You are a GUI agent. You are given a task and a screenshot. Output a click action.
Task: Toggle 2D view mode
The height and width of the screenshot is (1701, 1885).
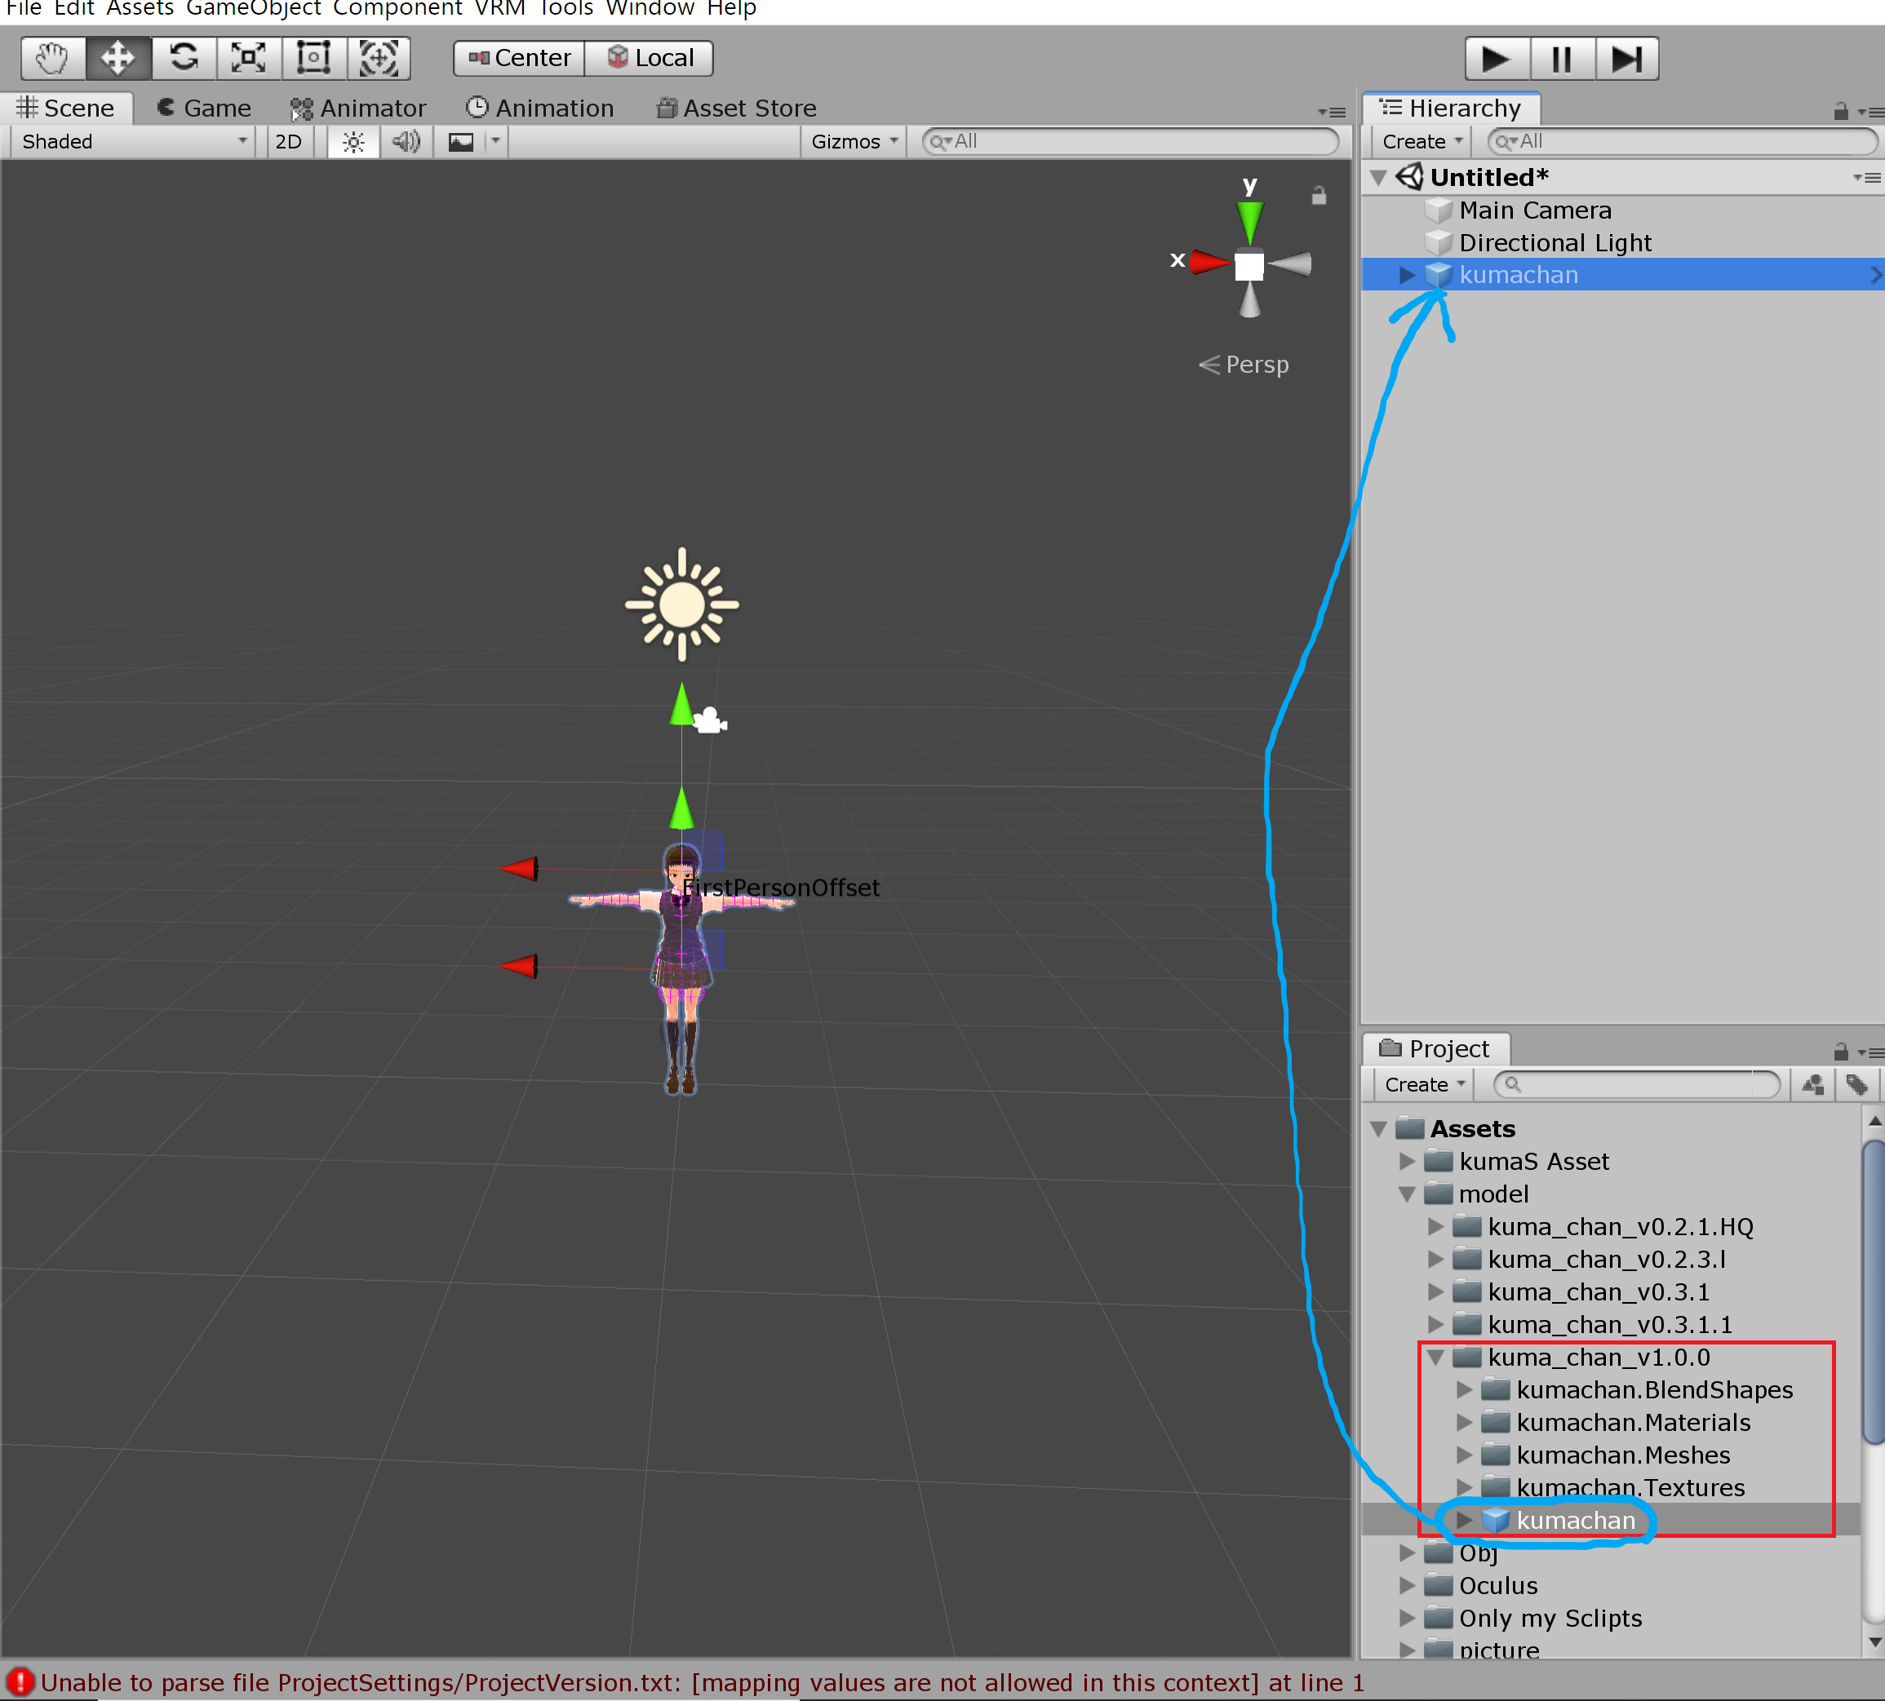[288, 141]
